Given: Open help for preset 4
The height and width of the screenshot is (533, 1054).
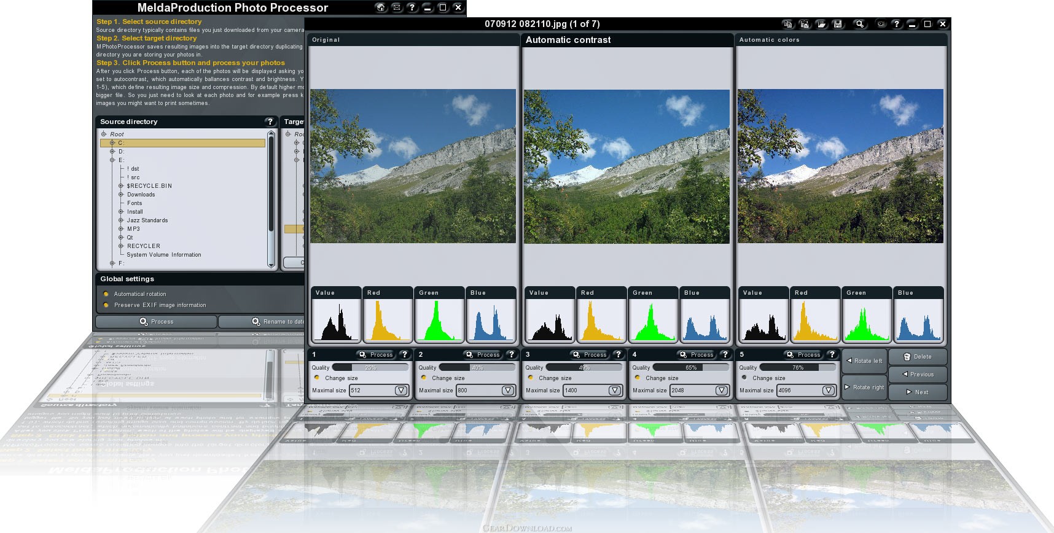Looking at the screenshot, I should pos(725,354).
